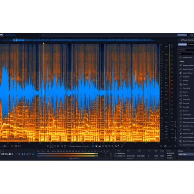Viewport: 194px width, 194px height.
Task: Click the top bar slider knob
Action: [x=186, y=35]
